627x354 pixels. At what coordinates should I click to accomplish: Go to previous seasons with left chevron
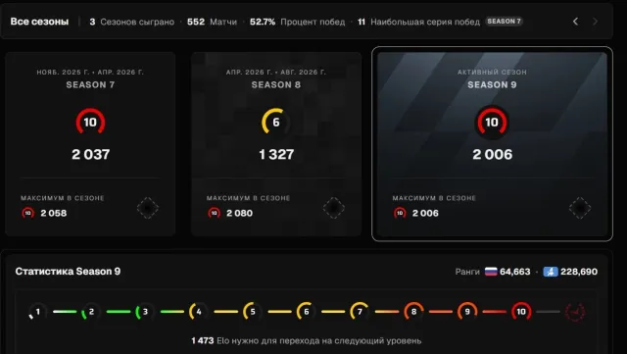pyautogui.click(x=575, y=22)
